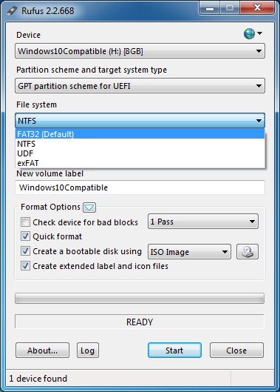Click the empty progress bar

pyautogui.click(x=140, y=298)
